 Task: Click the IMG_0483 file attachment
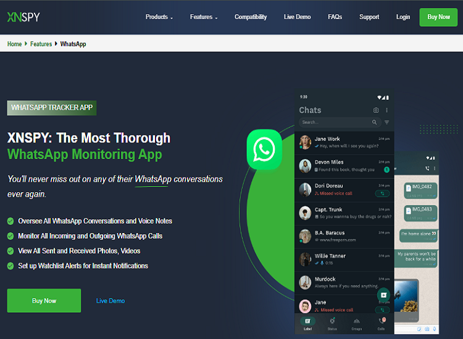click(x=420, y=214)
